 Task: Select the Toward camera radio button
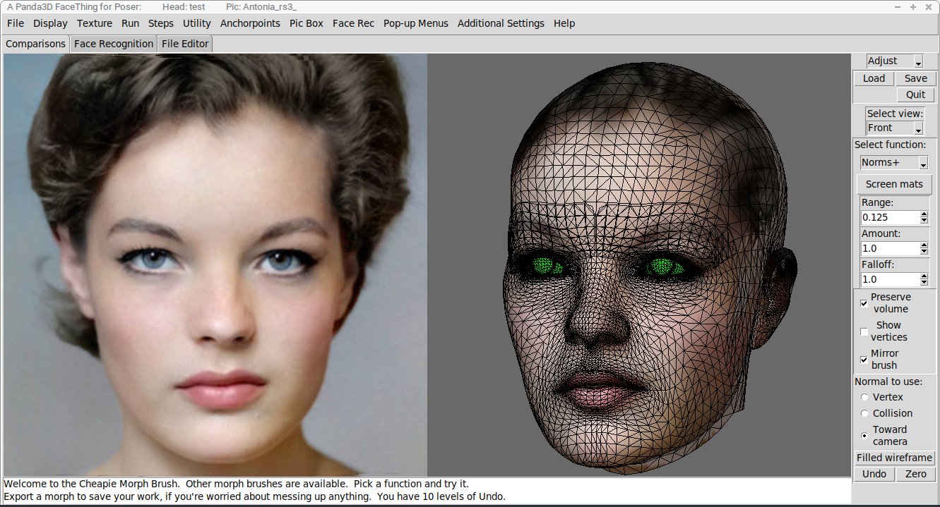(x=864, y=436)
